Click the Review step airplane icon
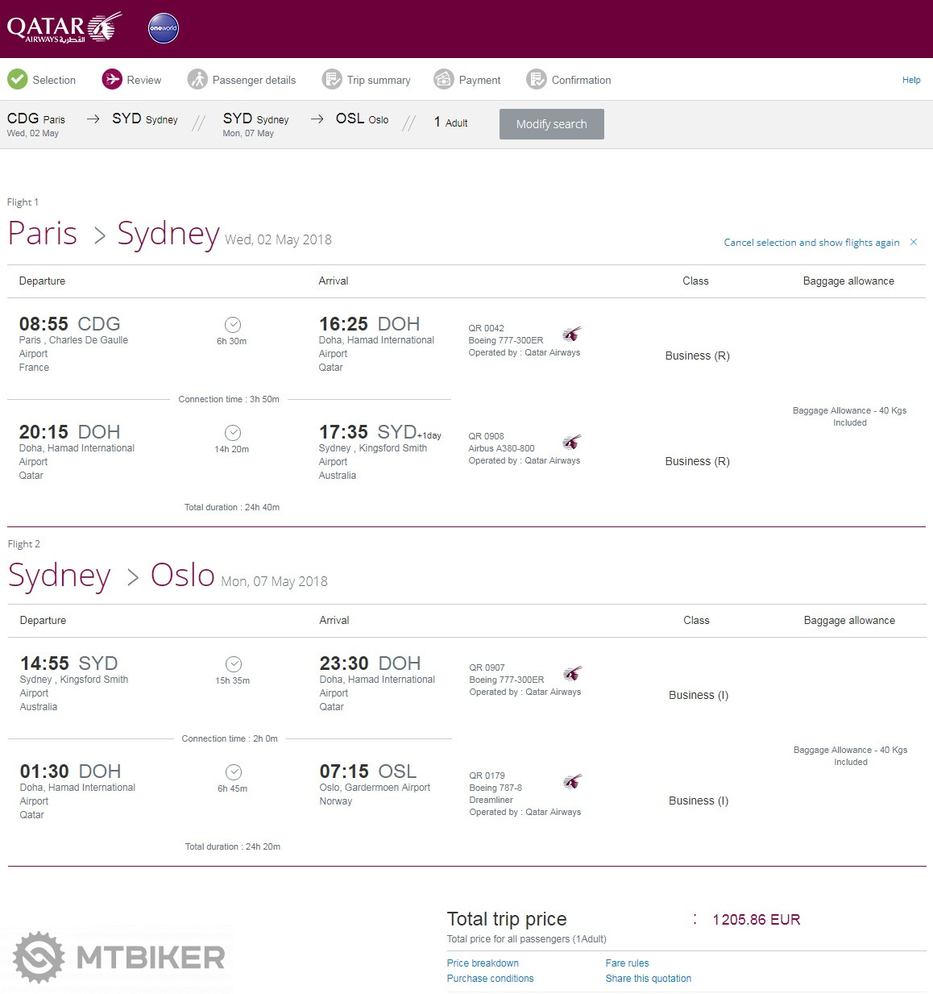Viewport: 933px width, 994px height. click(x=112, y=79)
